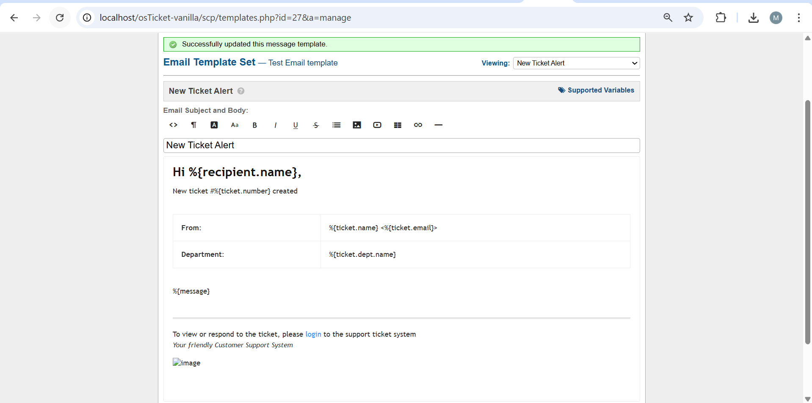The height and width of the screenshot is (403, 812).
Task: Toggle bold formatting
Action: tap(255, 125)
